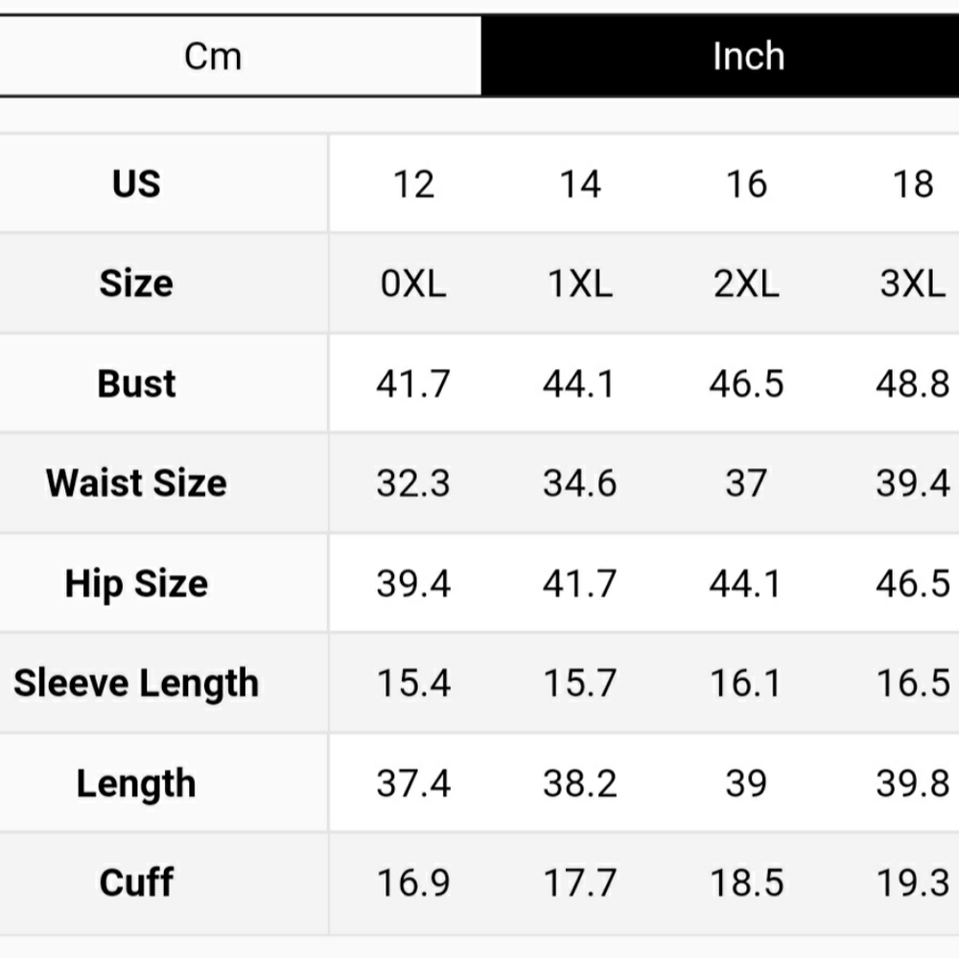Select the 2XL size cell
The height and width of the screenshot is (958, 959).
746,284
